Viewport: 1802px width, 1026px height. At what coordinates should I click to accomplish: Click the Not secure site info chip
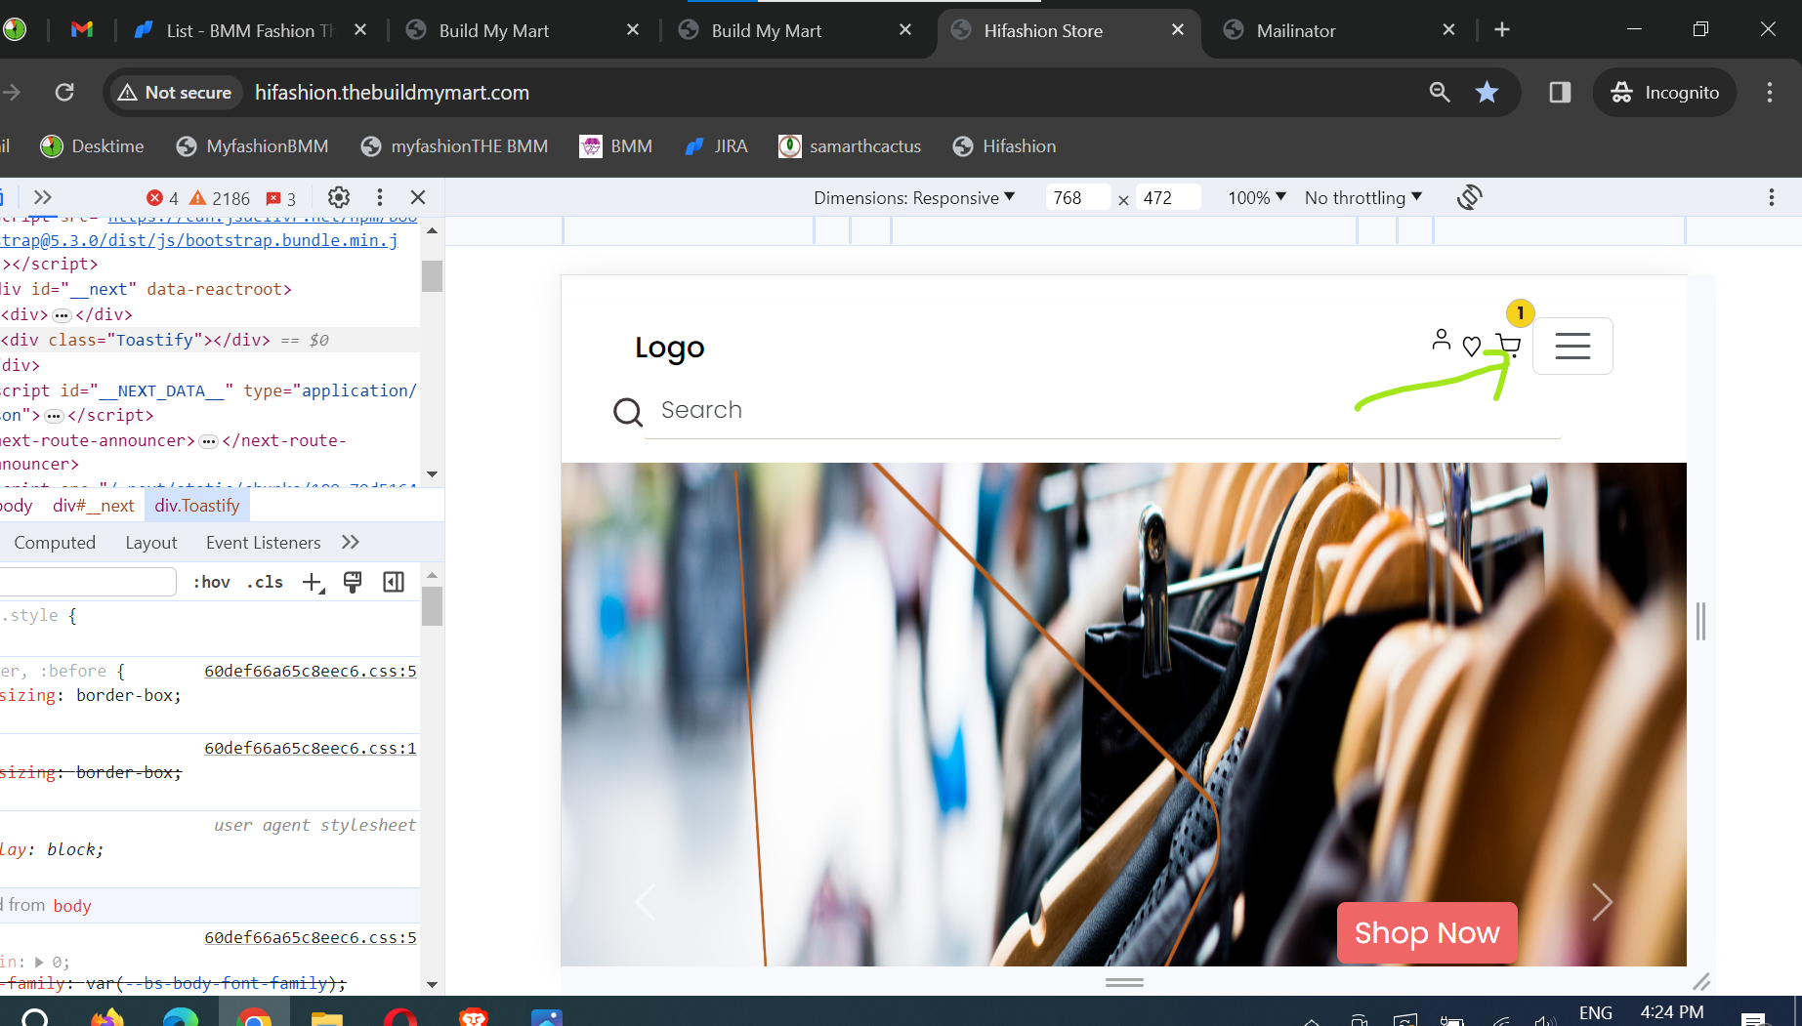[x=175, y=93]
